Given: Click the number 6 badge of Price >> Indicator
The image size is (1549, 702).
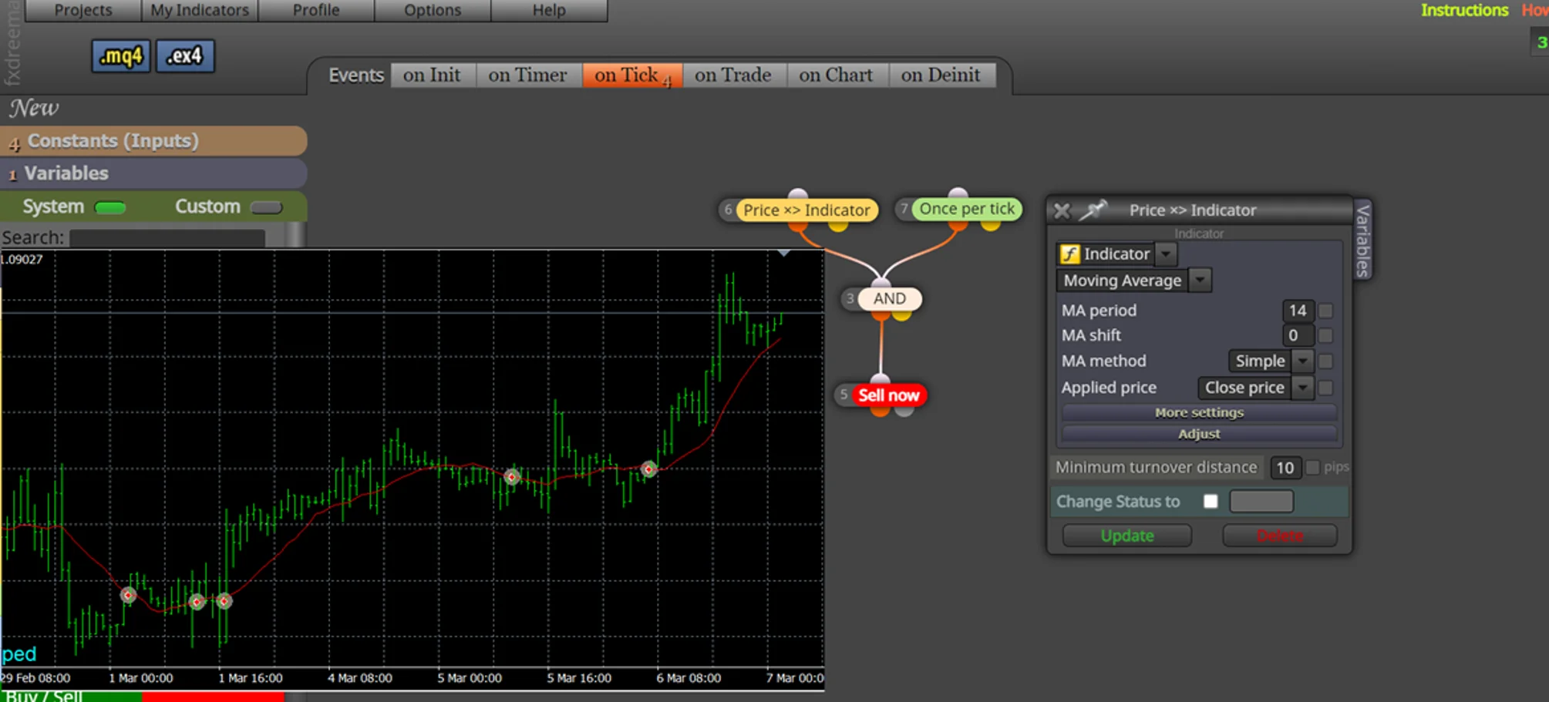Looking at the screenshot, I should click(x=728, y=210).
